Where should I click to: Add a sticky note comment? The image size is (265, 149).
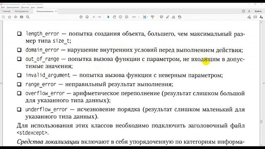[x=161, y=17]
